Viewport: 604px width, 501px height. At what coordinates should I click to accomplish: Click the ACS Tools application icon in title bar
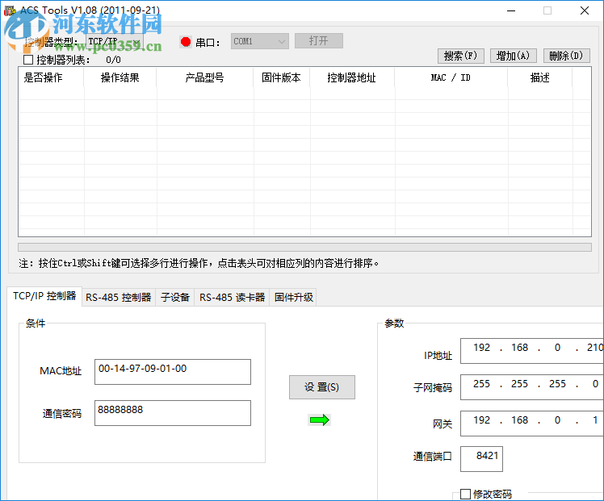pyautogui.click(x=10, y=10)
